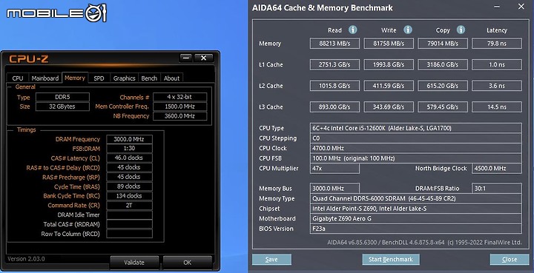Viewport: 534px width, 273px height.
Task: Click L1 Cache Copy value 3186.0 GB/s
Action: pos(443,64)
